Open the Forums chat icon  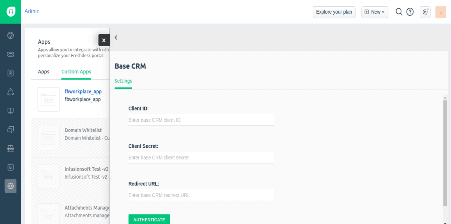click(11, 129)
